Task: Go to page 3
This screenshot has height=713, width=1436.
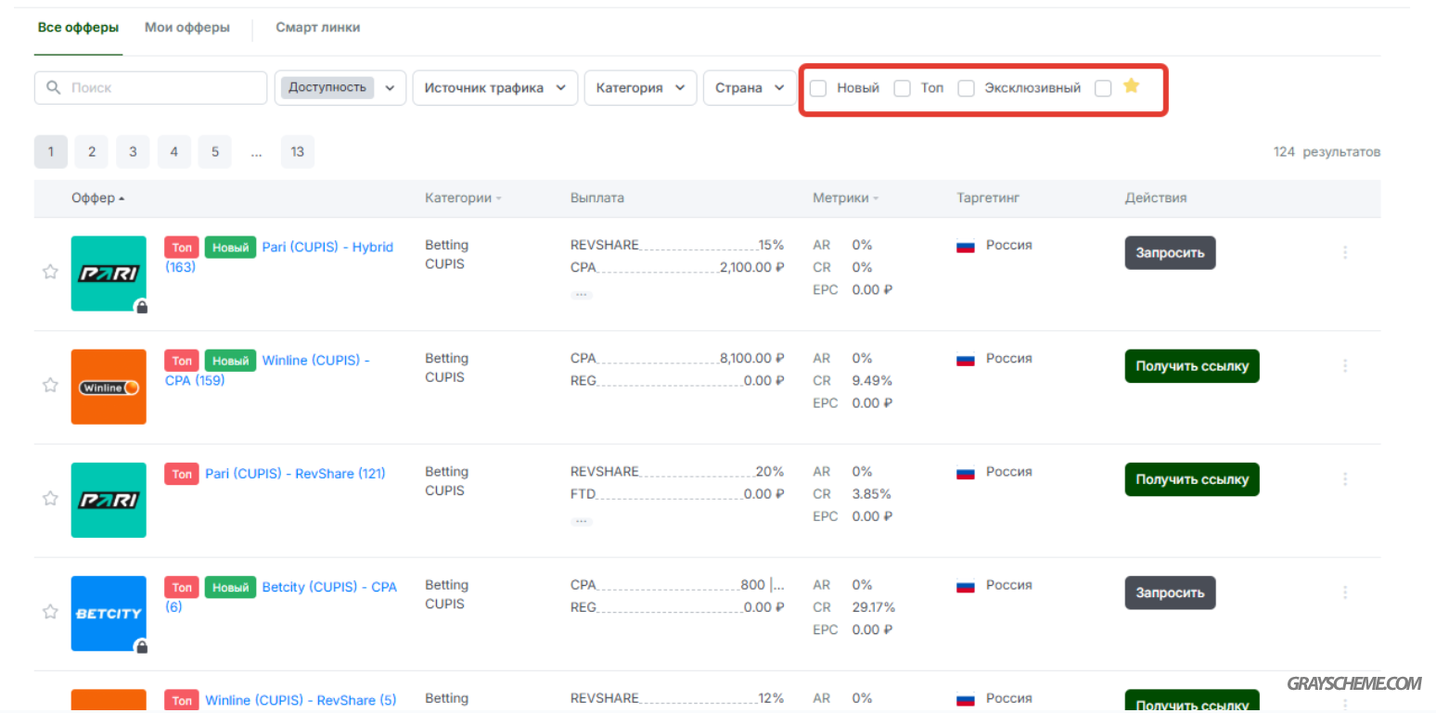Action: pos(133,152)
